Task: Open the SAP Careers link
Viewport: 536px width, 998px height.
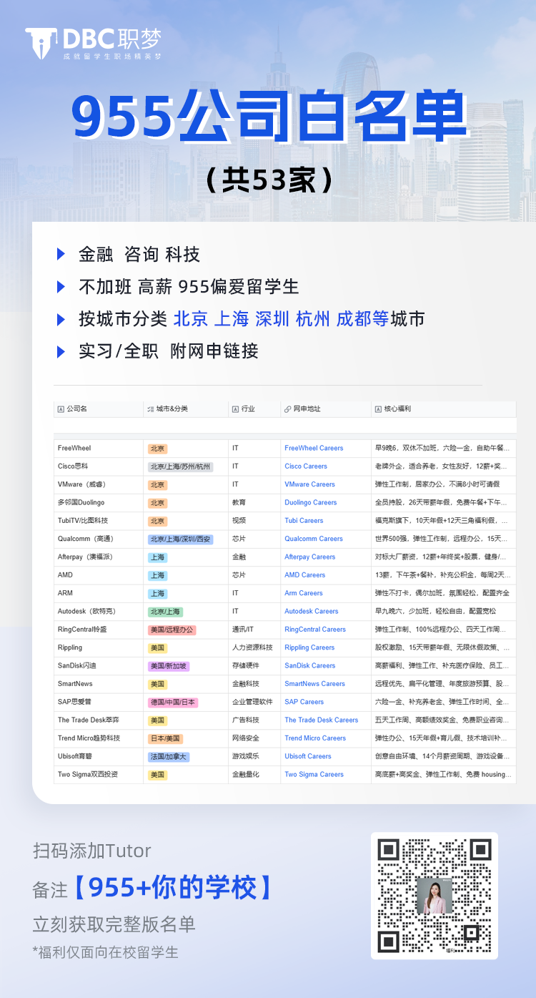Action: 304,702
